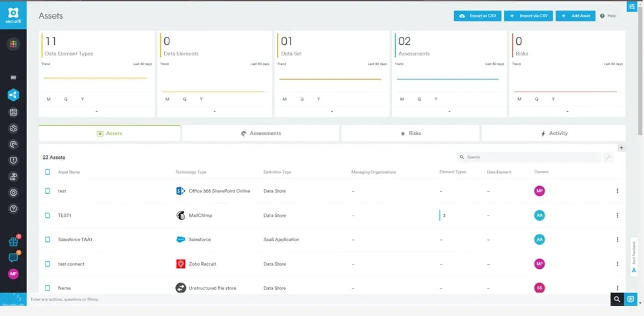Click the Add Asset button
The height and width of the screenshot is (316, 644).
click(x=575, y=16)
